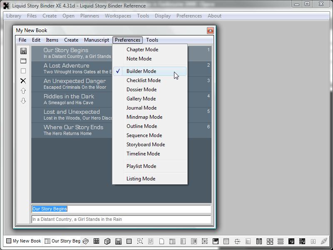Open the Planners menu in main menu bar
Image resolution: width=333 pixels, height=250 pixels.
pos(89,16)
